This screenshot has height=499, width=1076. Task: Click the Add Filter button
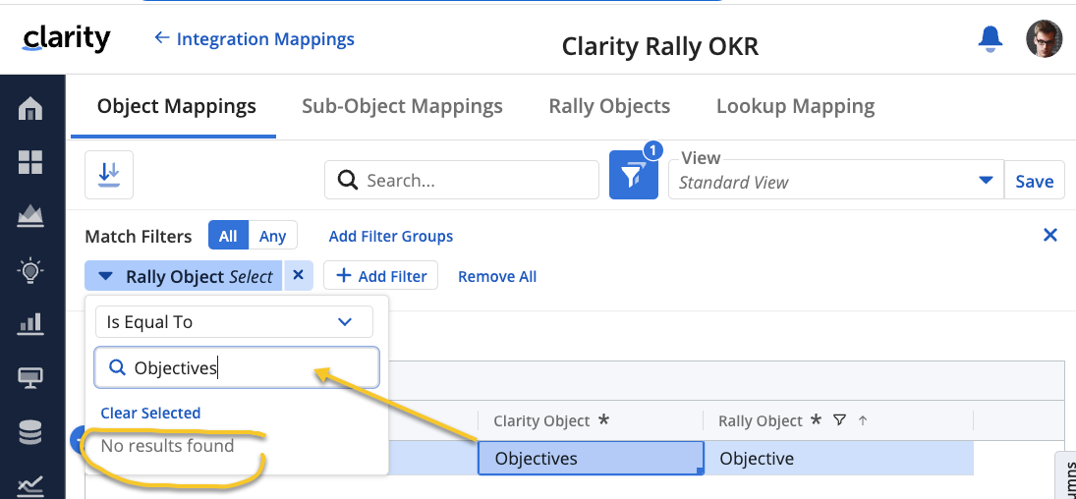[381, 276]
